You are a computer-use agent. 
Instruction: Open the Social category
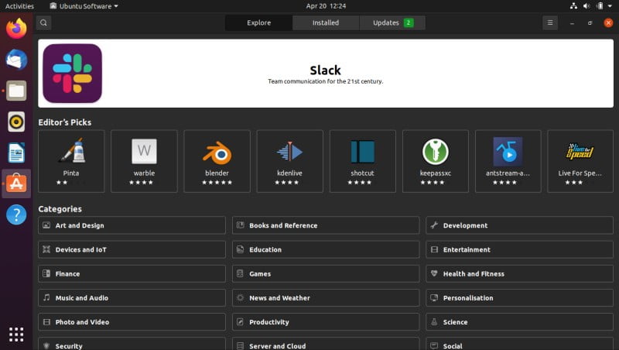click(519, 344)
